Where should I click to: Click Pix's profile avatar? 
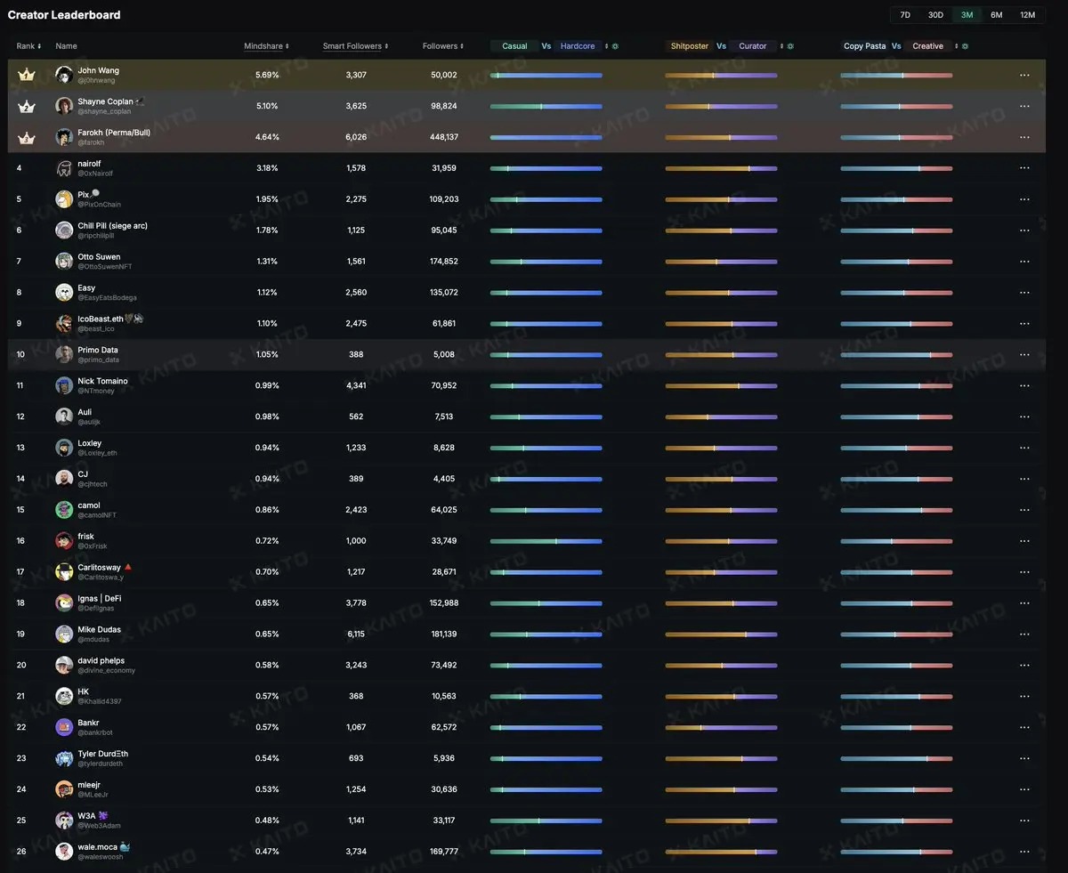64,199
